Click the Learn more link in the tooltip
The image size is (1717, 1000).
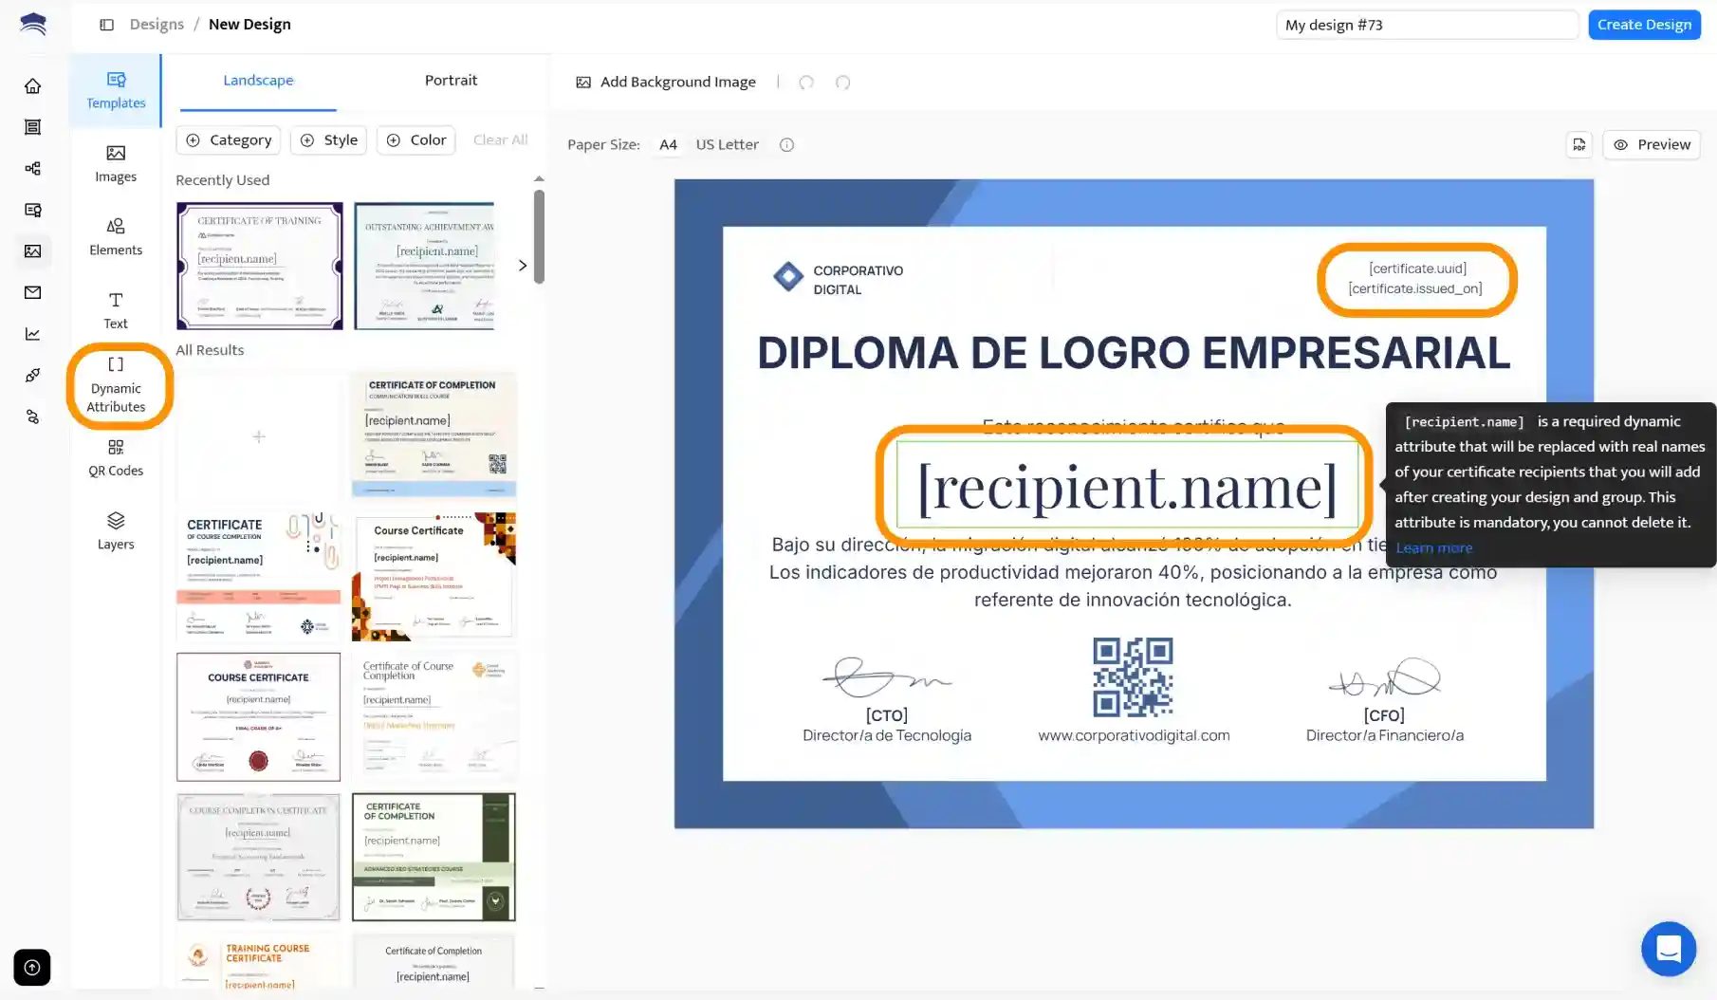click(x=1433, y=547)
